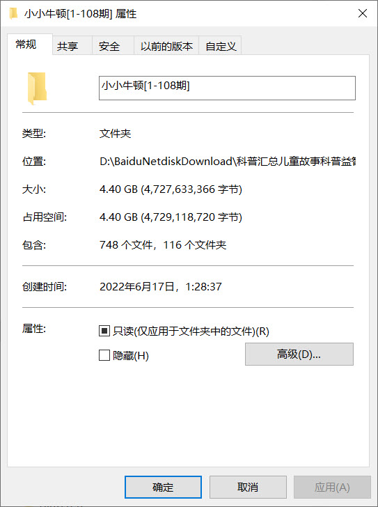The image size is (378, 507).
Task: Open the 共享 sharing tab
Action: [x=72, y=45]
